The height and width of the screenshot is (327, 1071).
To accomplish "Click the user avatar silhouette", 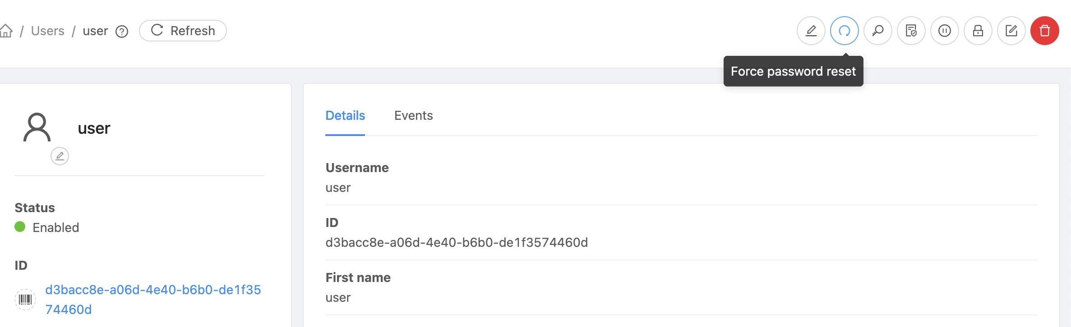I will point(37,127).
